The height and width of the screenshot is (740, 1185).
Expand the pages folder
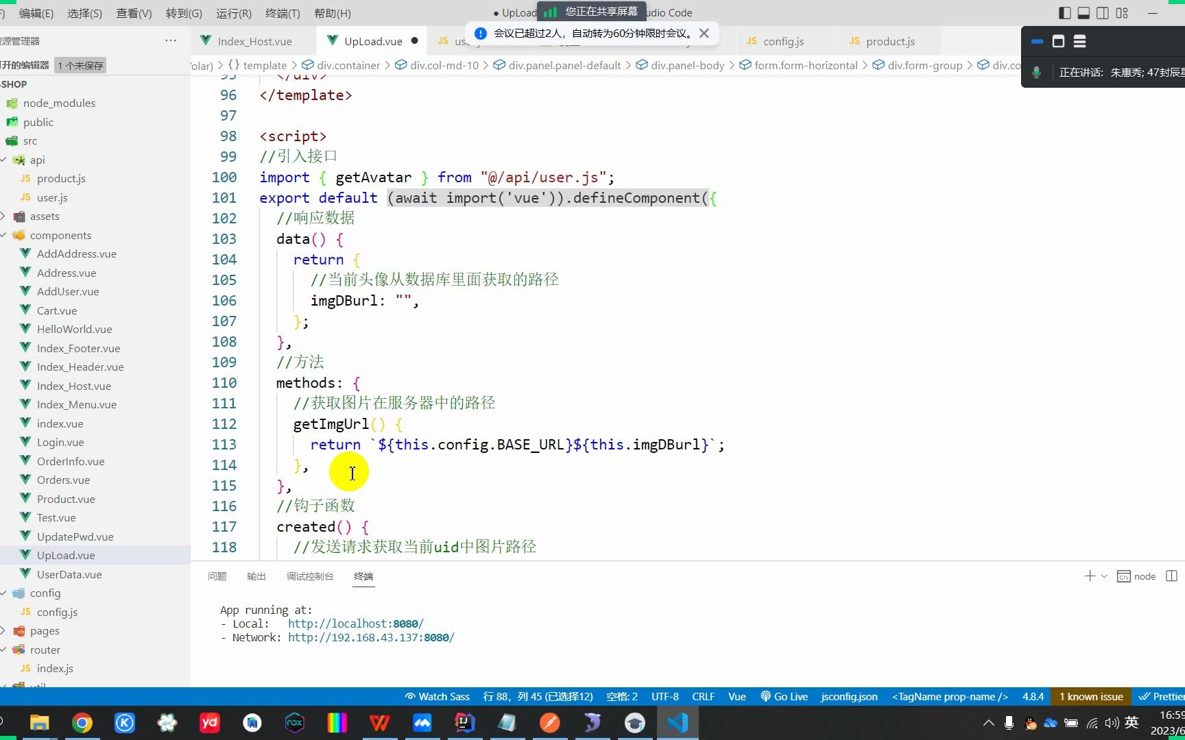(45, 630)
